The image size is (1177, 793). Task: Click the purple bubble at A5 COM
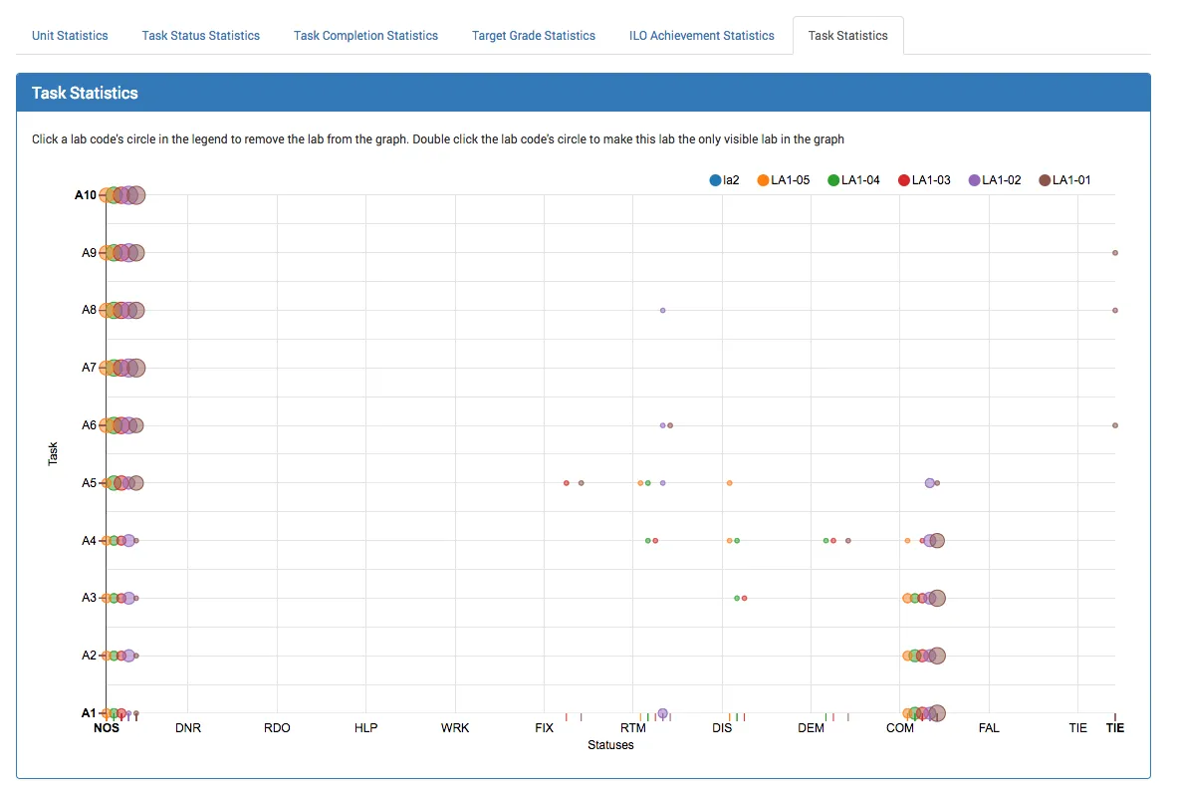tap(930, 483)
